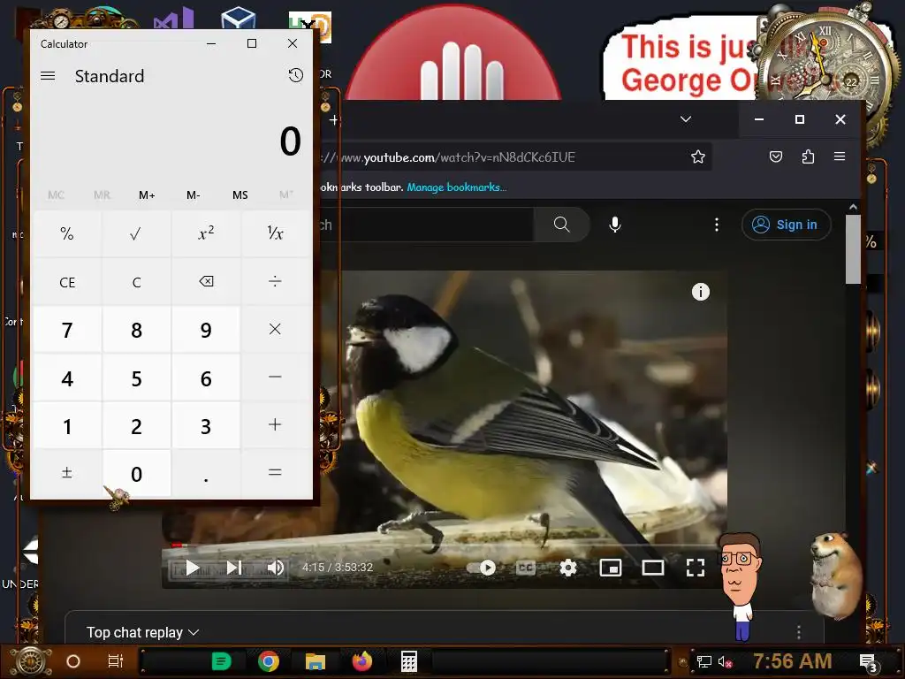Screen dimensions: 905x679
Task: Switch to Firefox on taskbar
Action: click(361, 661)
